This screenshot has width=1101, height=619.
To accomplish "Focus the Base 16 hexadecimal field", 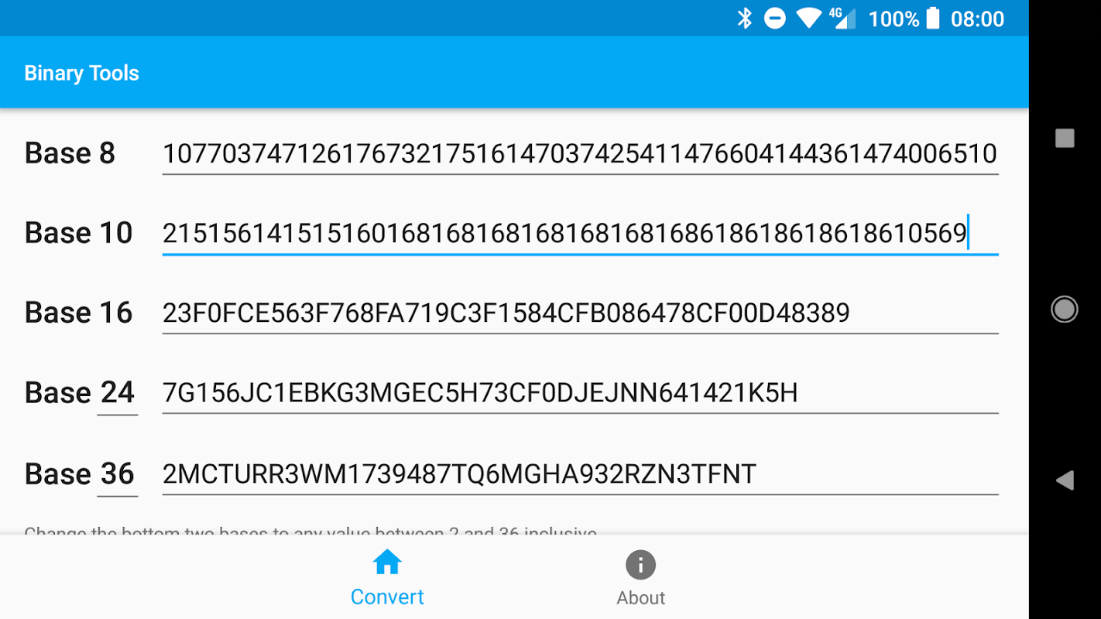I will (580, 313).
